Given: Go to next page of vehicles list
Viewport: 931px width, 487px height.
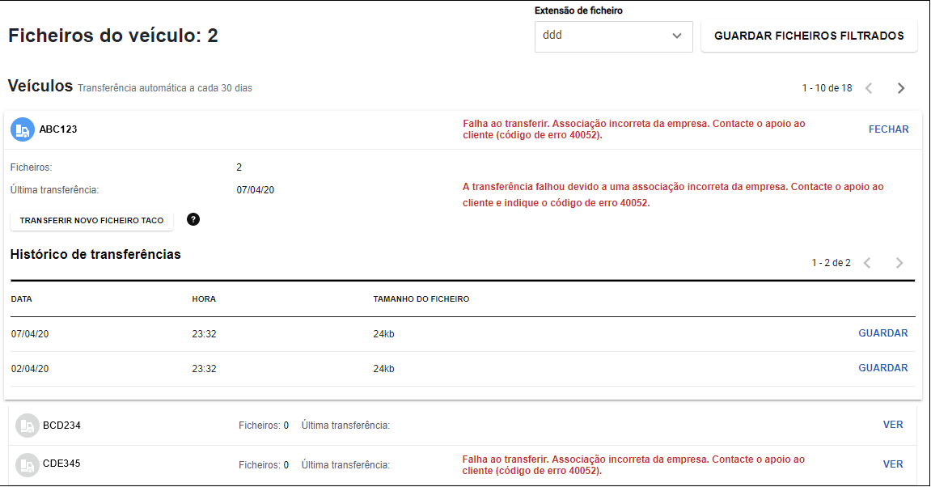Looking at the screenshot, I should click(901, 88).
